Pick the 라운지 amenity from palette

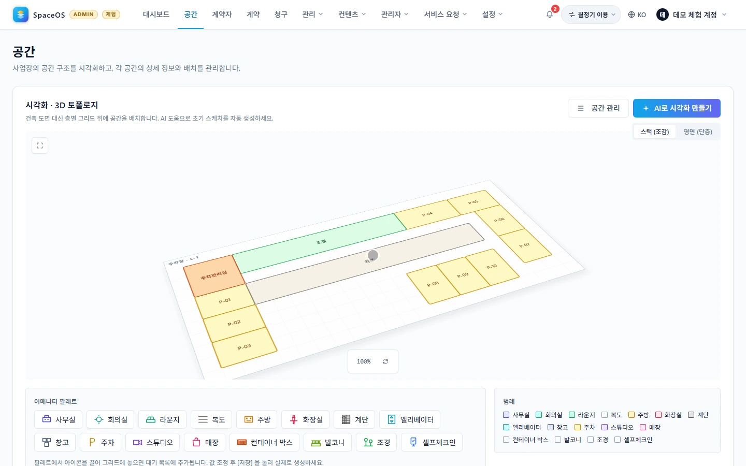162,419
